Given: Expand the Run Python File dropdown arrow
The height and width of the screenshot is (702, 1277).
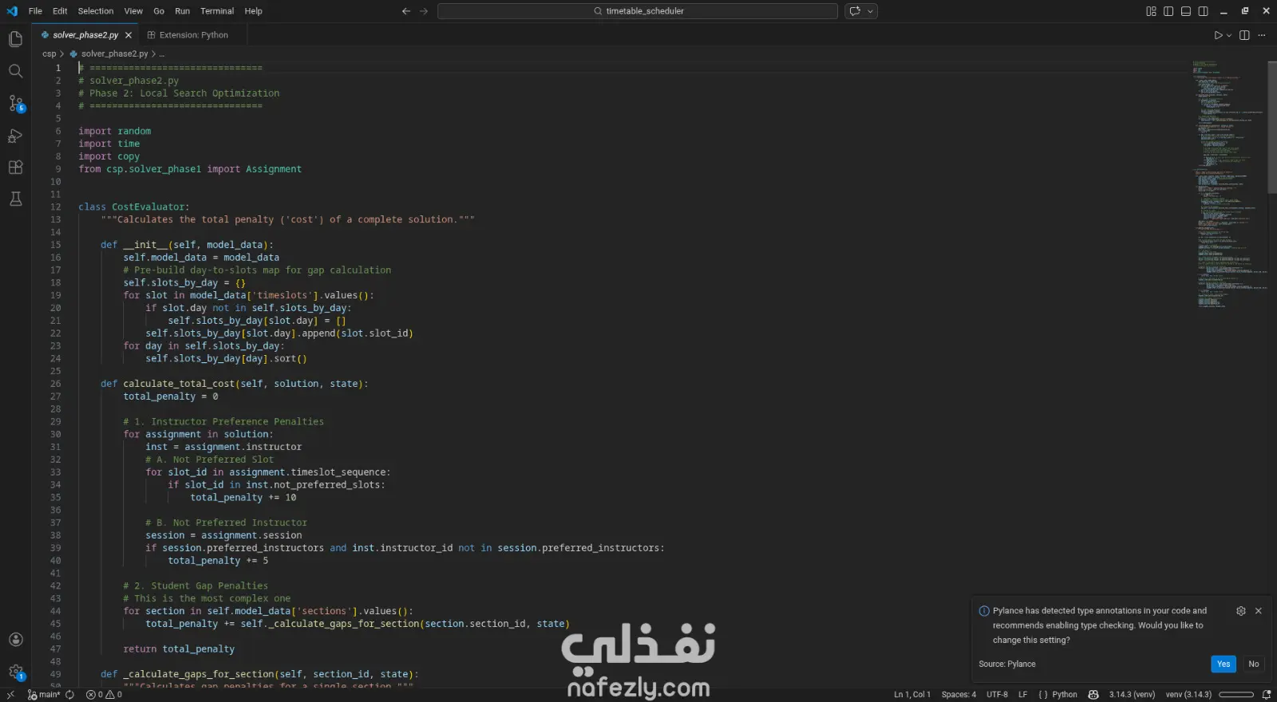Looking at the screenshot, I should [x=1229, y=35].
